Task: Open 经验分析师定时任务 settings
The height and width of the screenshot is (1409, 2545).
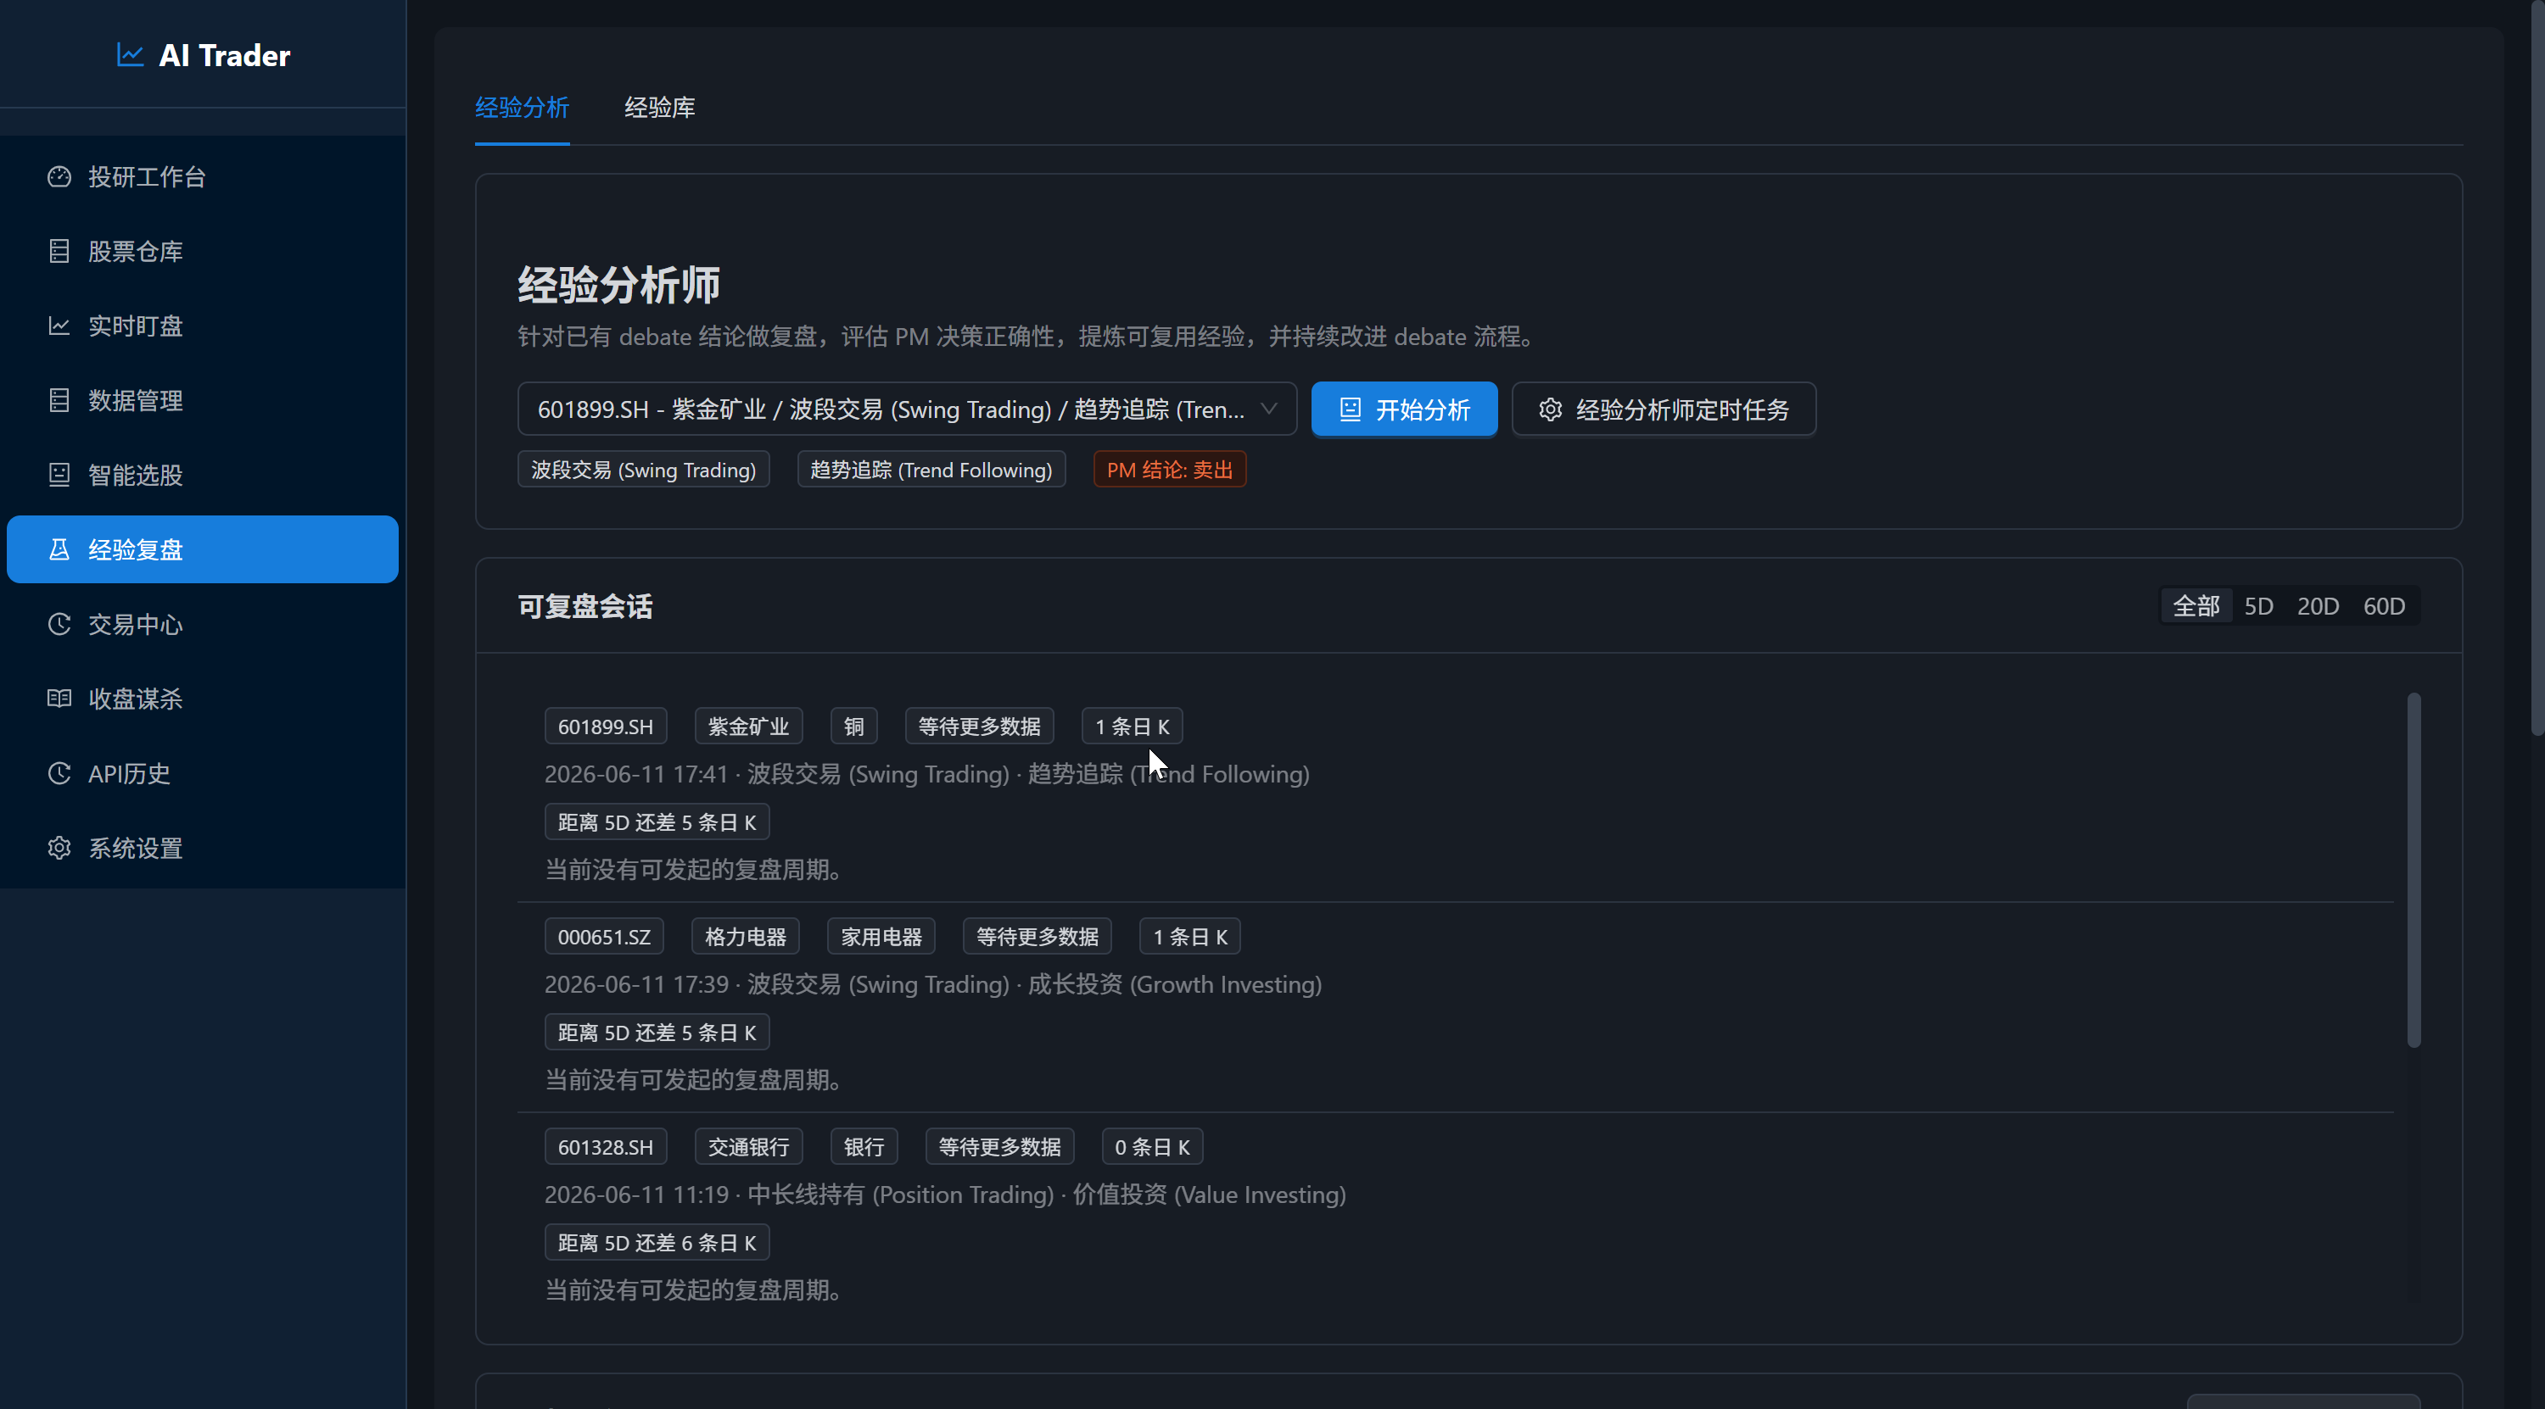Action: pos(1664,409)
